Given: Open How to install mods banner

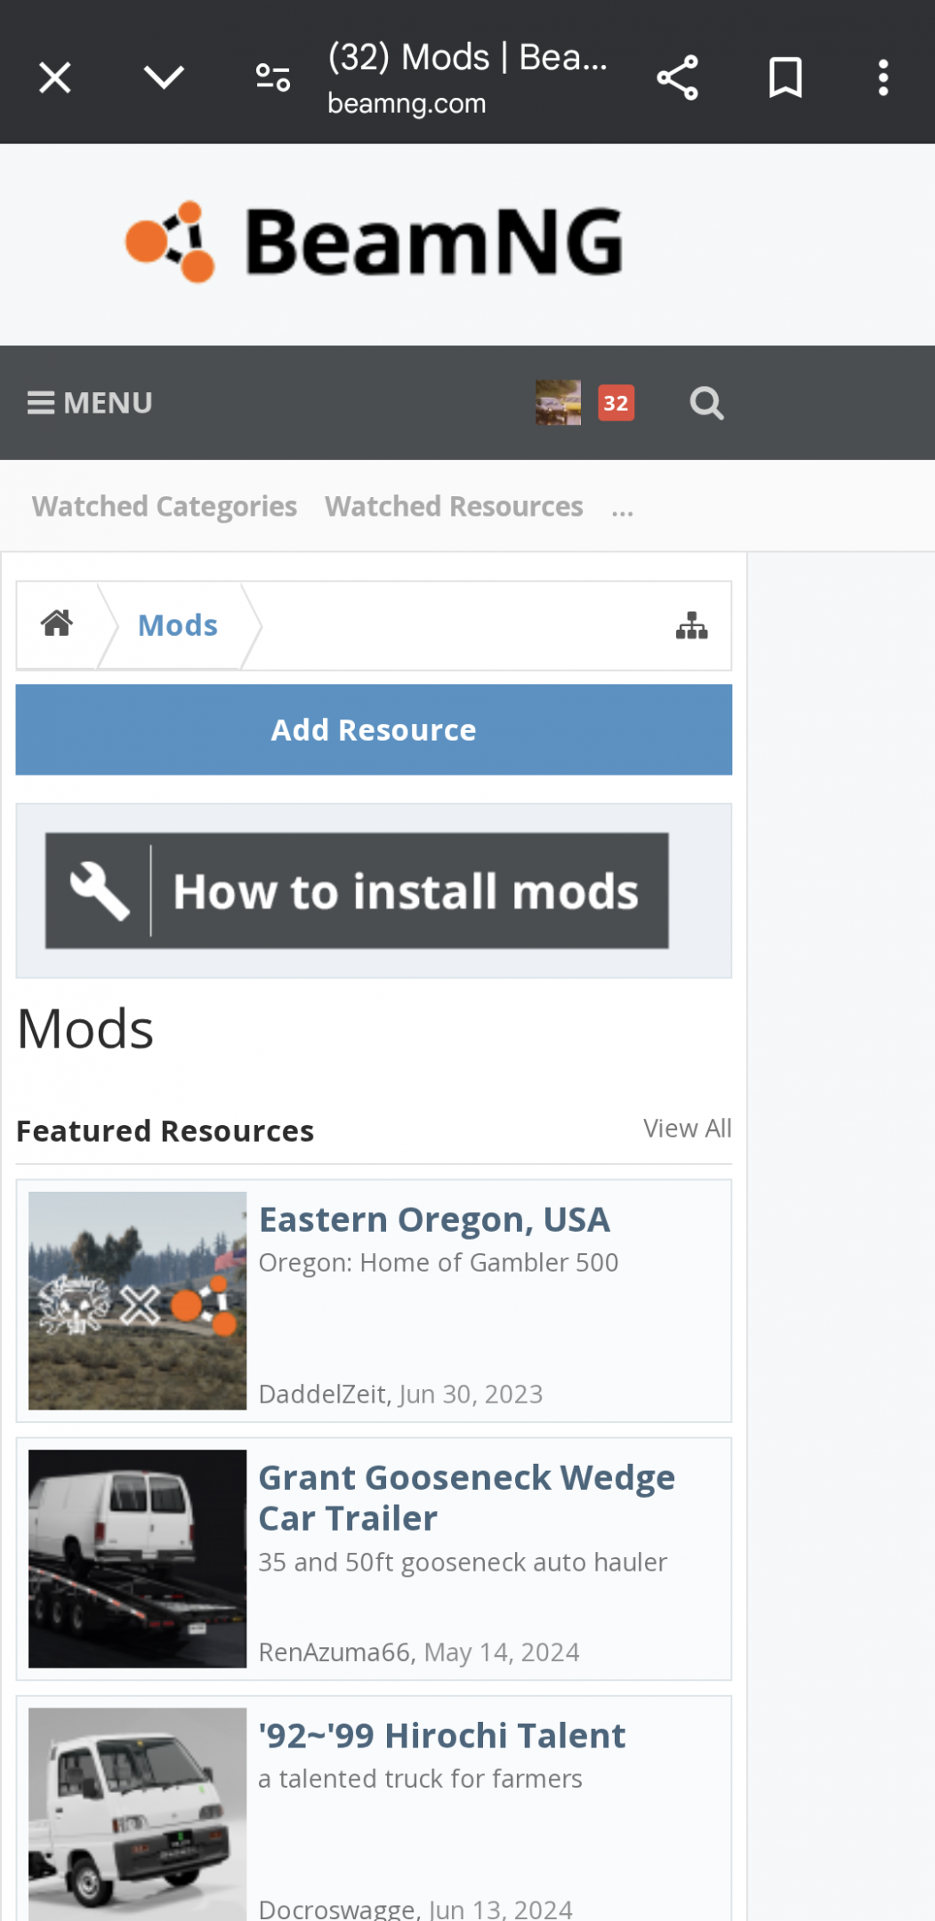Looking at the screenshot, I should pyautogui.click(x=357, y=891).
